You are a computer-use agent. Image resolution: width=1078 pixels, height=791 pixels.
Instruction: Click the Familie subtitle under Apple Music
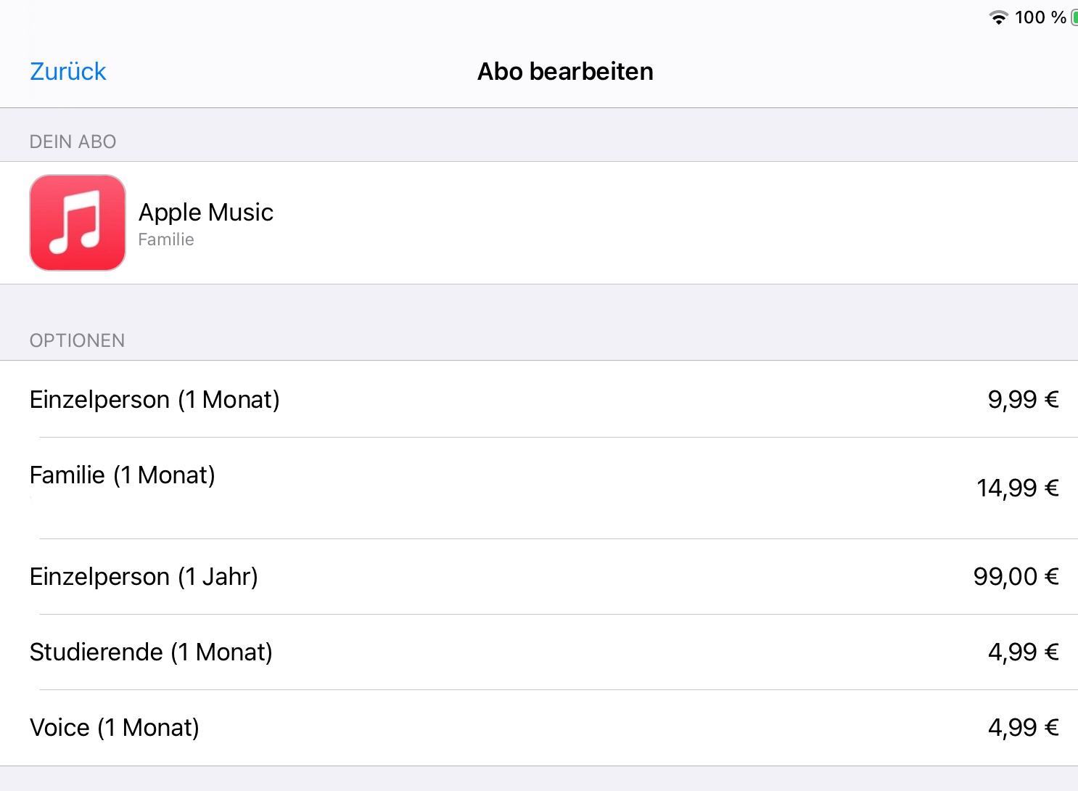[166, 240]
